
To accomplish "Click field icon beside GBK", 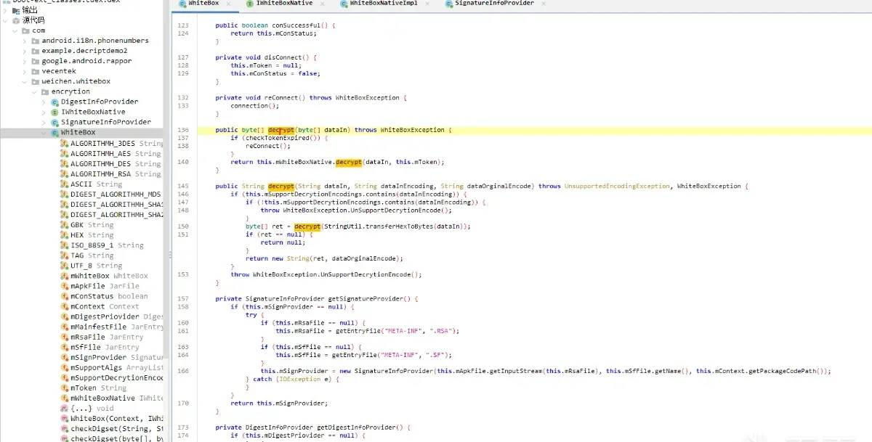I will pos(64,225).
